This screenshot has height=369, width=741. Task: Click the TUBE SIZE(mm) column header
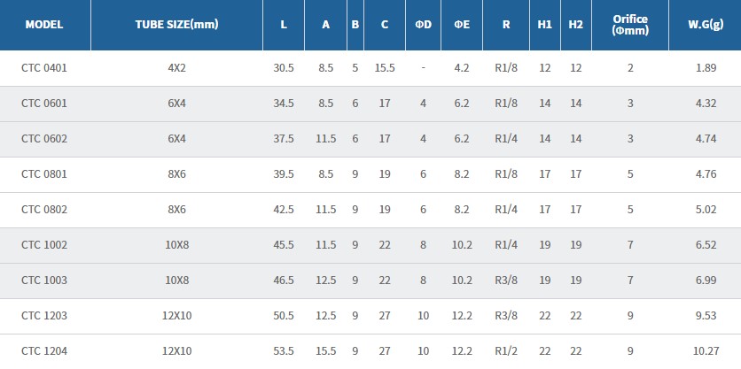[176, 25]
